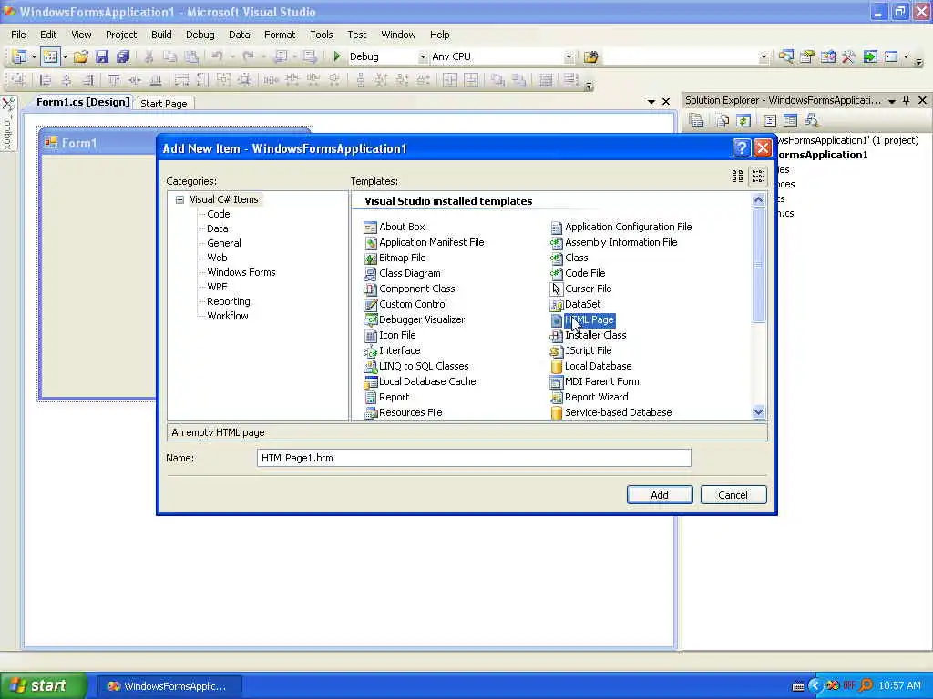Open the Add New Item button dropdown arrow

[x=65, y=57]
